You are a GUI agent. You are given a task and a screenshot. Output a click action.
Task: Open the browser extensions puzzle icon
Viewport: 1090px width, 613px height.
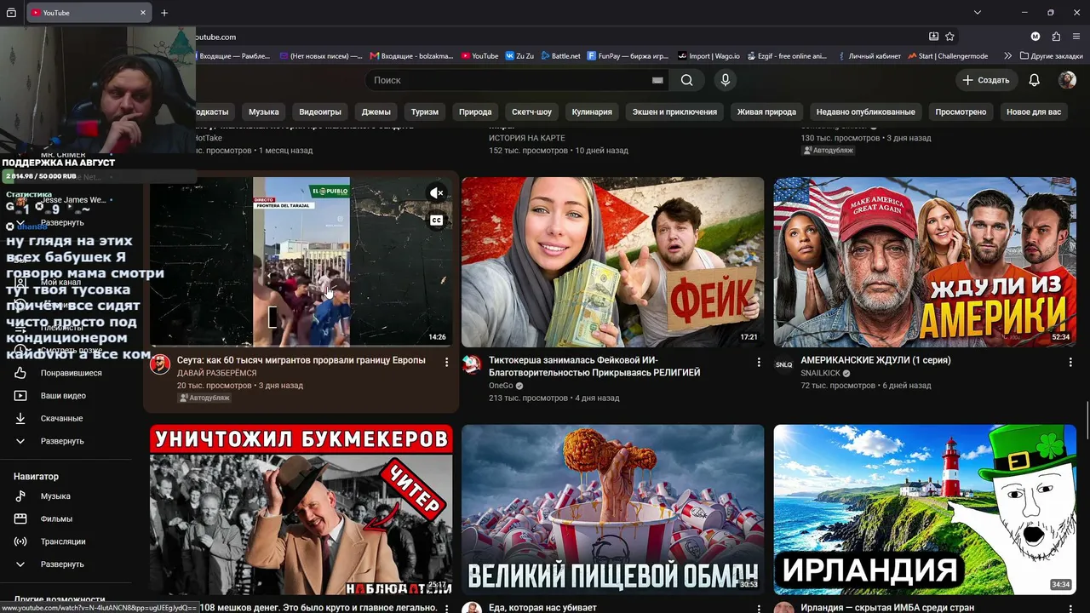point(1056,37)
